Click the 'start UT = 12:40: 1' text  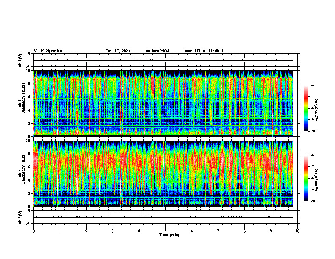tap(204, 51)
